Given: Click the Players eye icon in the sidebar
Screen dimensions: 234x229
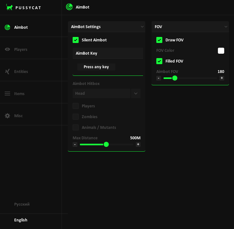Looking at the screenshot, I should (8, 49).
